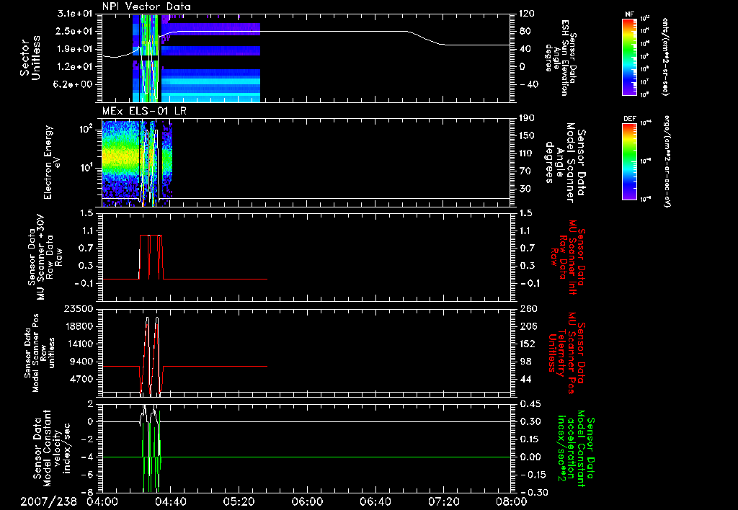Click the 06:00 time axis label

(x=307, y=501)
